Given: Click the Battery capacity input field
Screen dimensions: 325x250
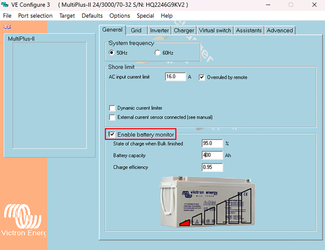Looking at the screenshot, I should tap(212, 155).
